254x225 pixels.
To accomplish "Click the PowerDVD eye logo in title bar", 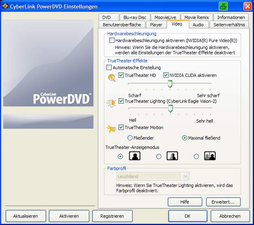I will coord(5,6).
